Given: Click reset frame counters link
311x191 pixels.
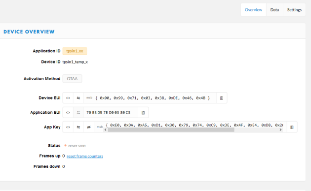Looking at the screenshot, I should click(85, 156).
